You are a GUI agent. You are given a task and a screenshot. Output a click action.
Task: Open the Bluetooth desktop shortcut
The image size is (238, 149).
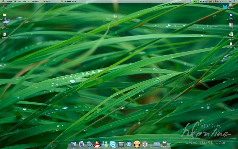click(231, 16)
